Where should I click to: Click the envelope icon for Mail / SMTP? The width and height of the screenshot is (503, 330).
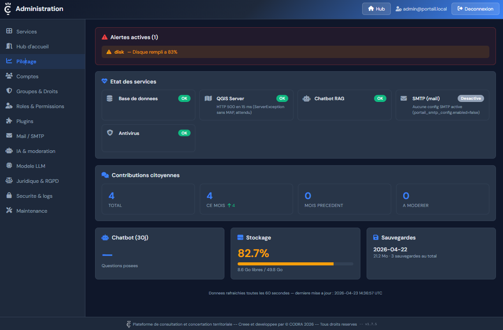(x=9, y=136)
